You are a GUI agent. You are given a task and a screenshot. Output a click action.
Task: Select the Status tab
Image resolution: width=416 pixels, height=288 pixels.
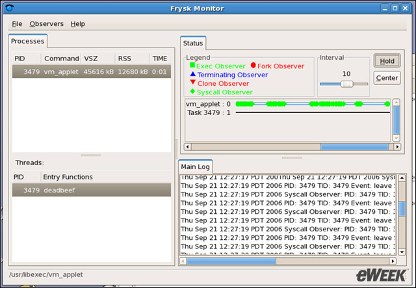pyautogui.click(x=193, y=43)
